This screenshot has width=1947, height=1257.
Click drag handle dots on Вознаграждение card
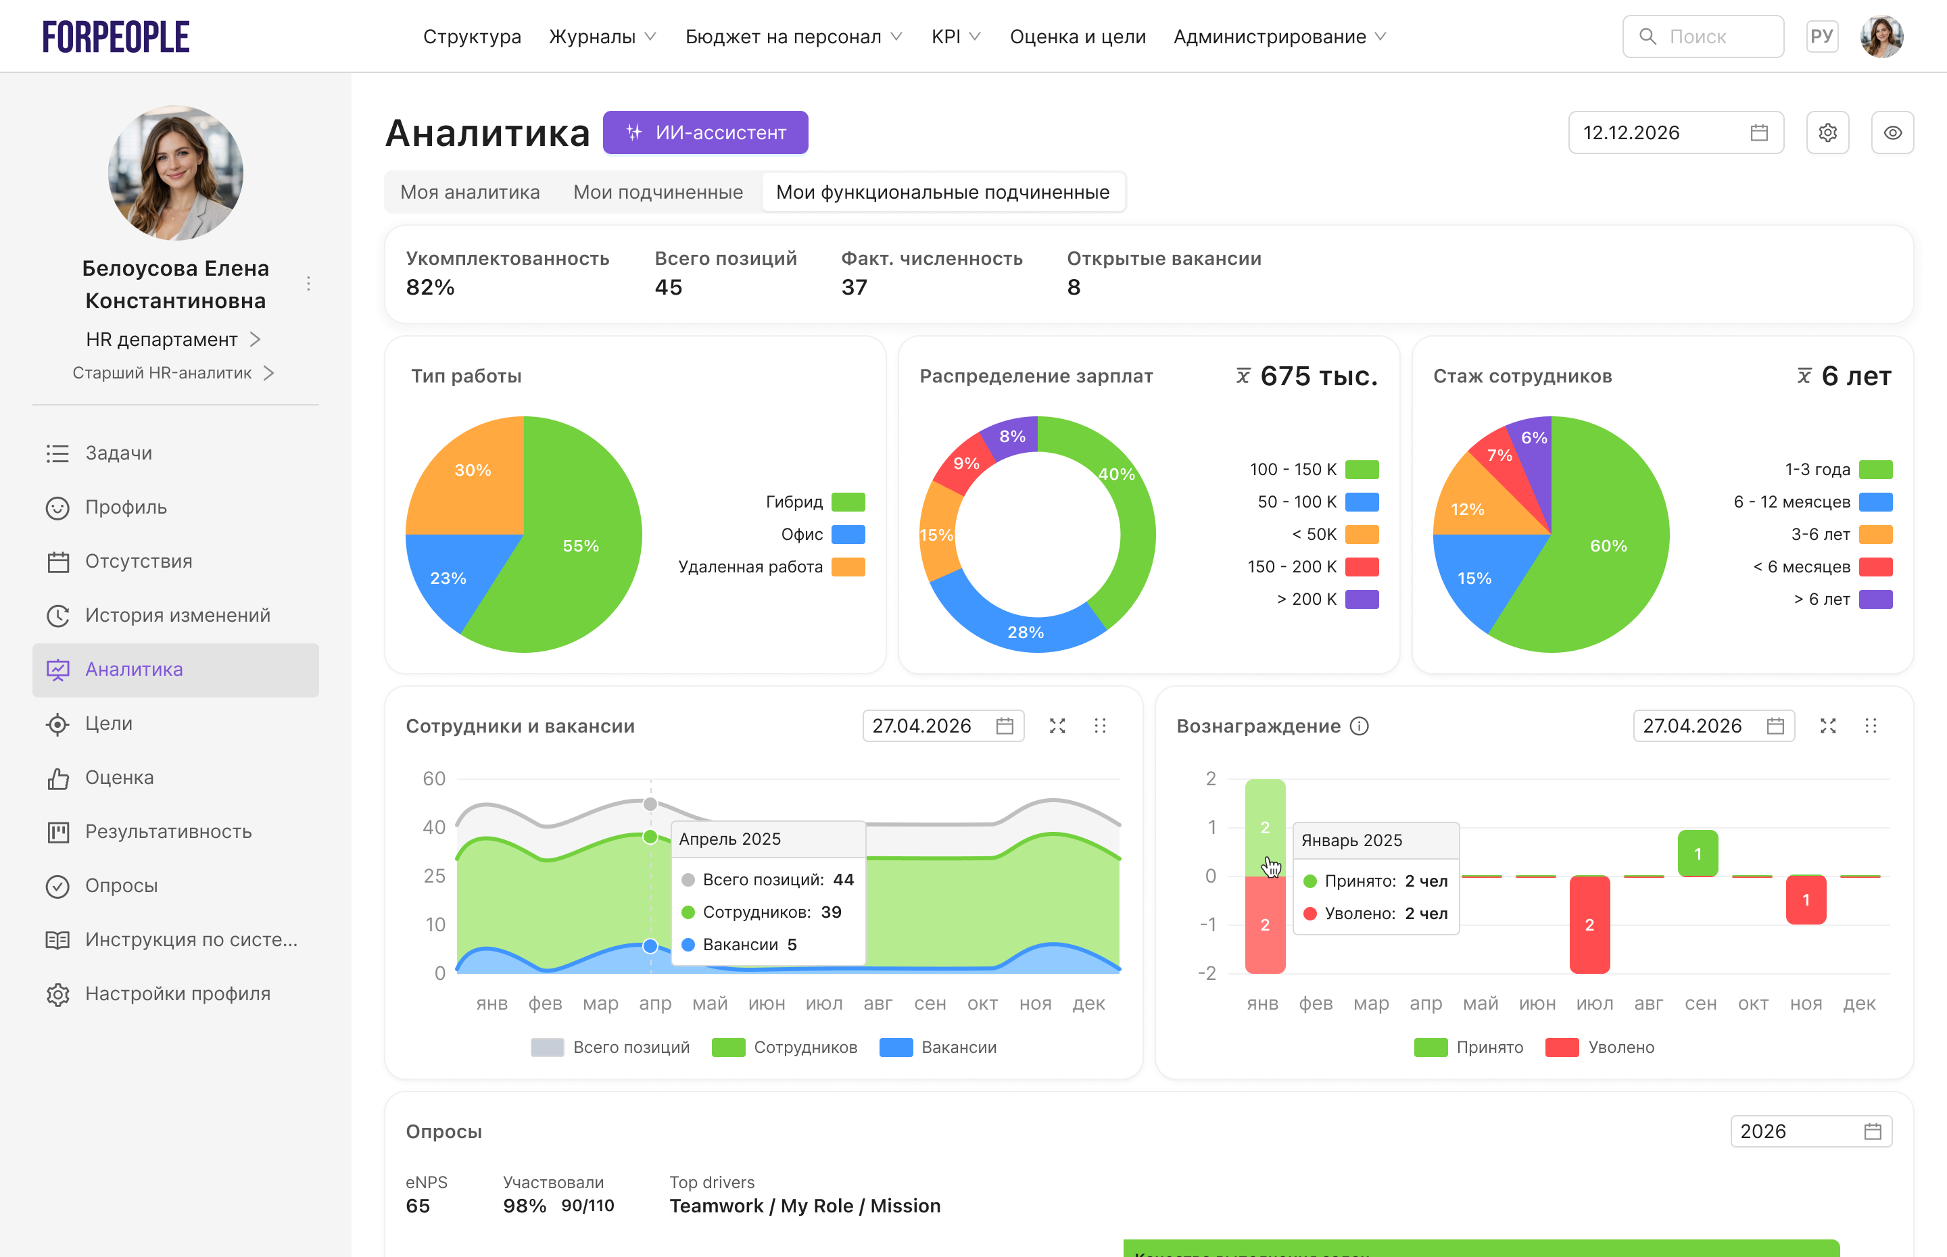coord(1870,726)
